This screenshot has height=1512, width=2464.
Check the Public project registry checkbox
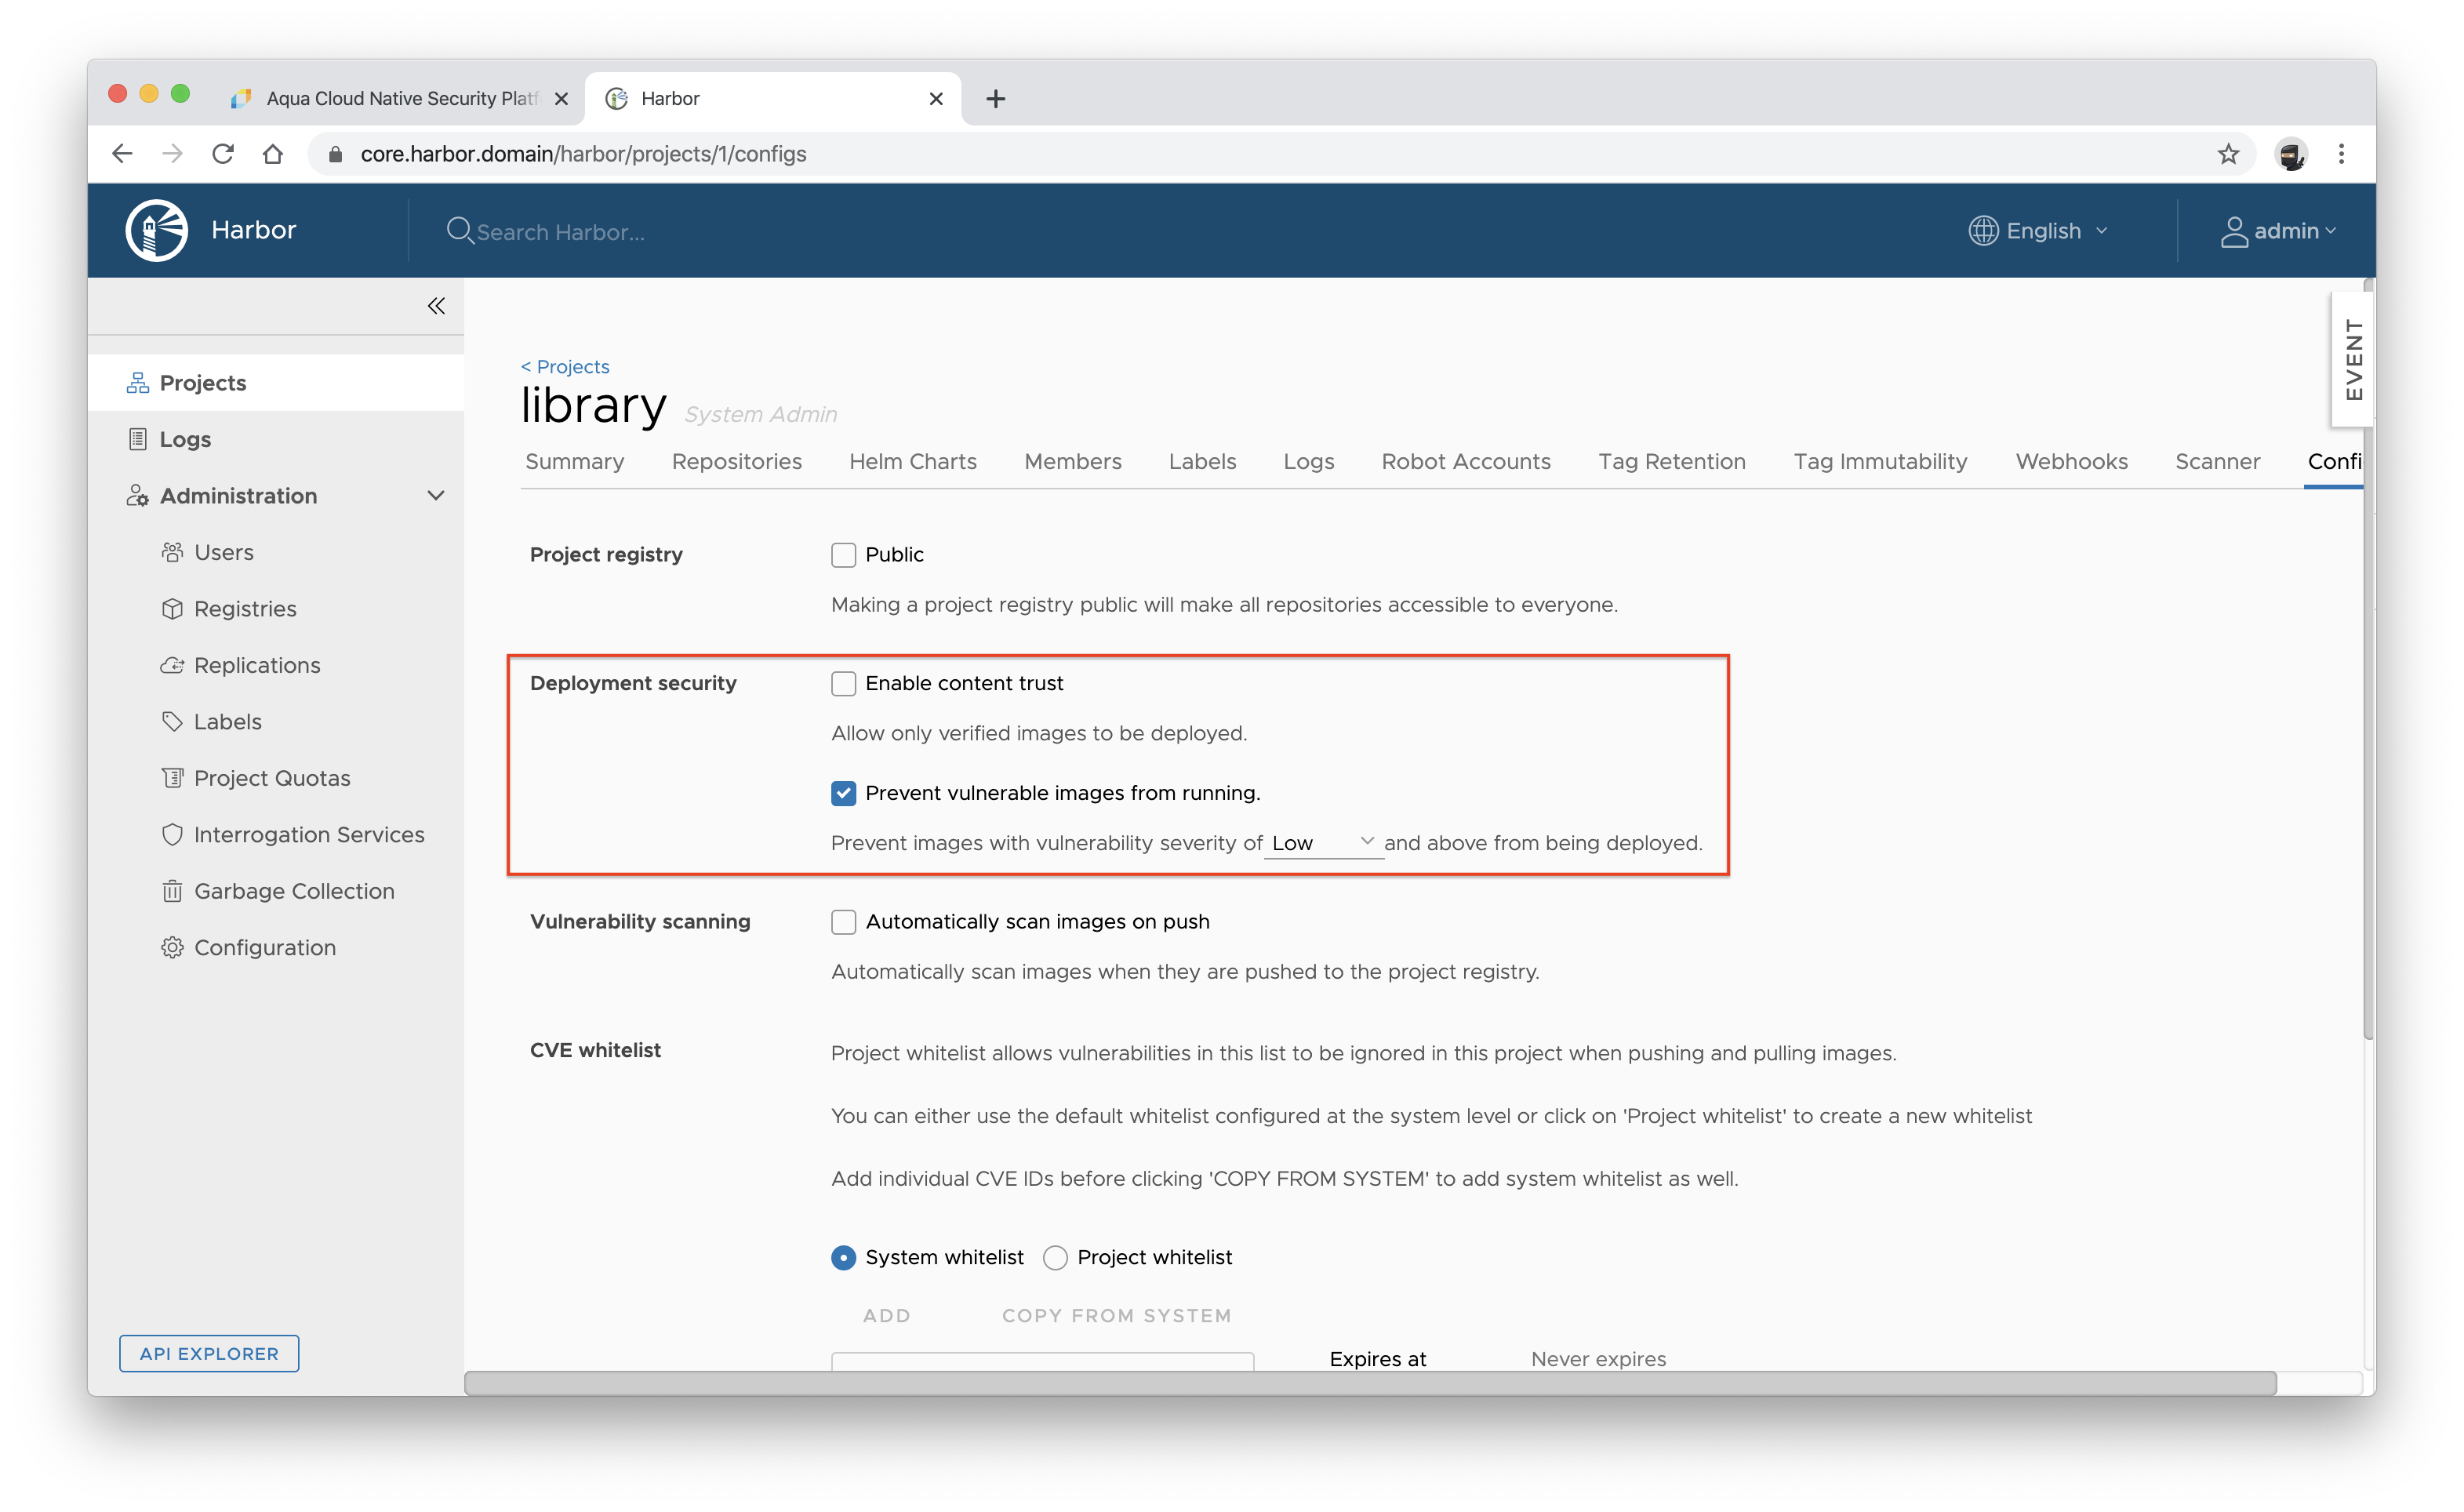point(843,555)
